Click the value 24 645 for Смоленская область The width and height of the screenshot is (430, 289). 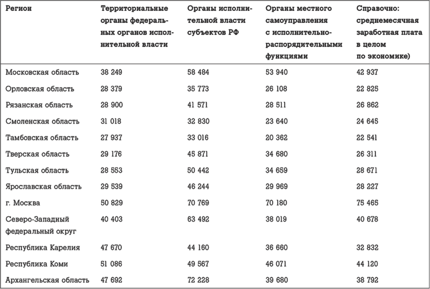[x=368, y=122]
